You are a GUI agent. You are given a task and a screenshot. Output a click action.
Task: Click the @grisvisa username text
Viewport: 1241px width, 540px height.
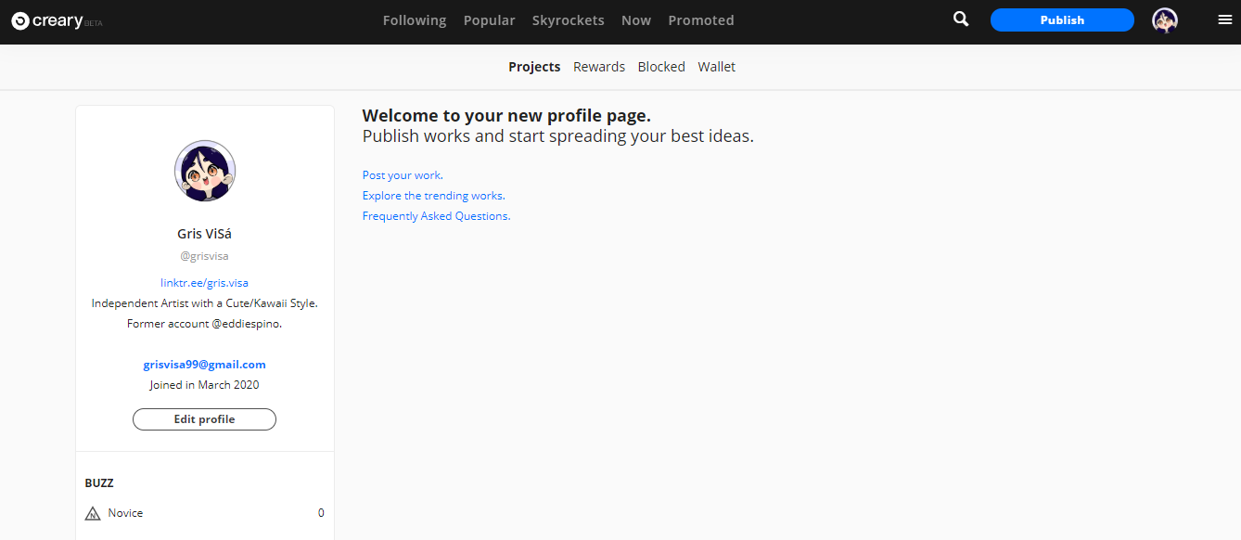click(205, 256)
